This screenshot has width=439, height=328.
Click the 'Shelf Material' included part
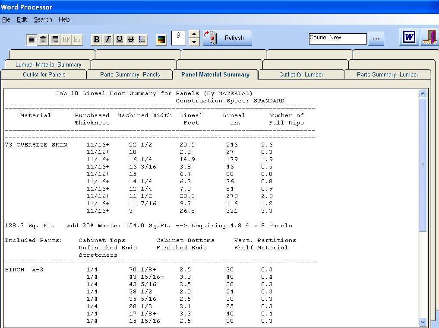coord(261,248)
